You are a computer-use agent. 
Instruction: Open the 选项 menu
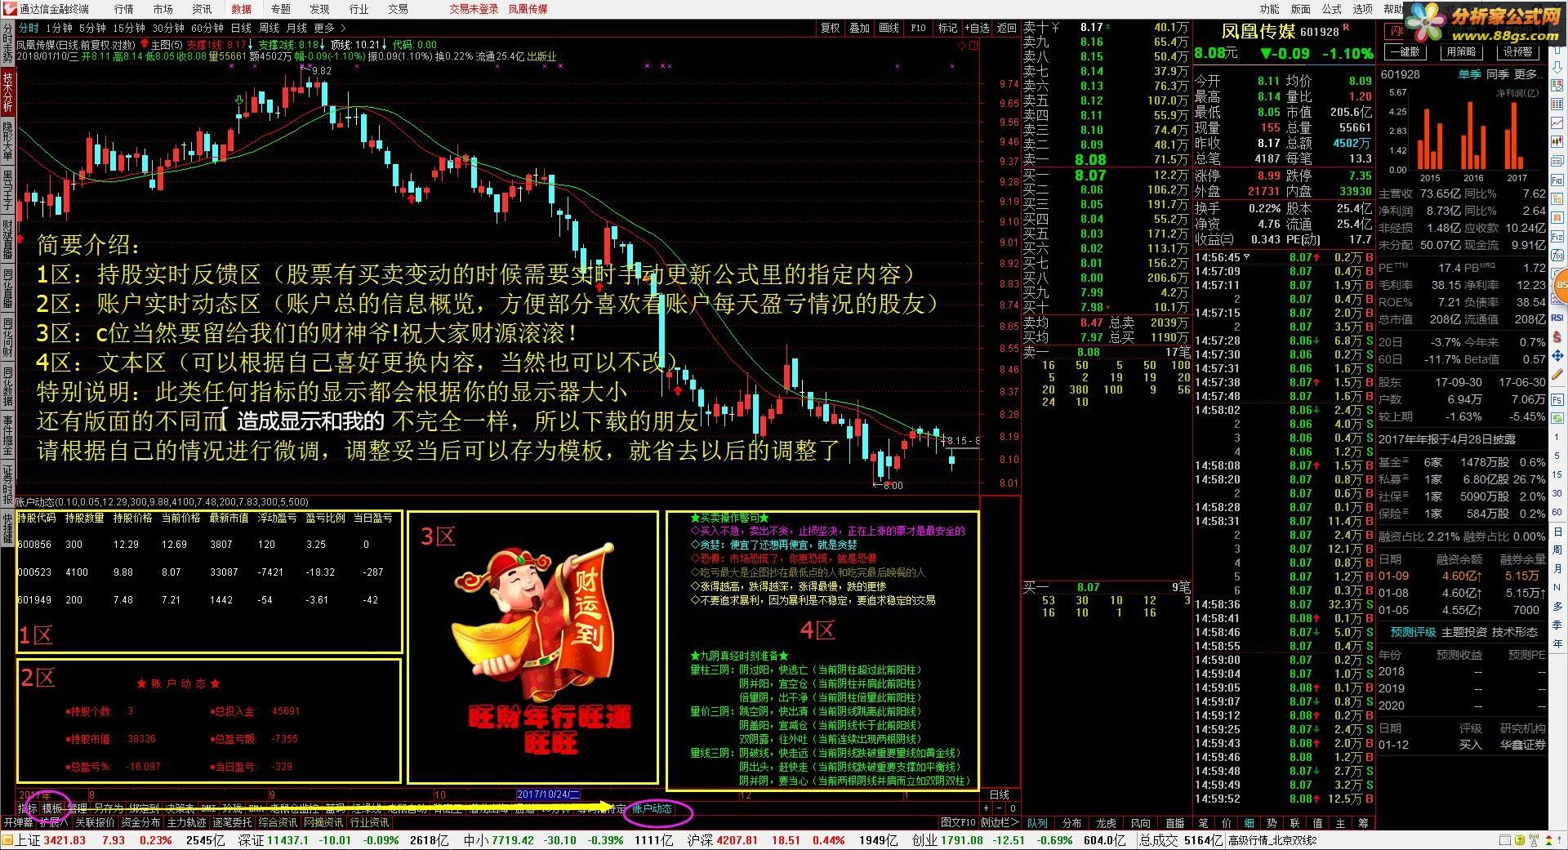[1362, 9]
